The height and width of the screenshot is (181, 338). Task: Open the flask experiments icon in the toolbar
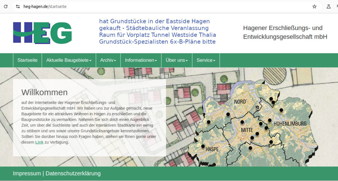coord(329,6)
